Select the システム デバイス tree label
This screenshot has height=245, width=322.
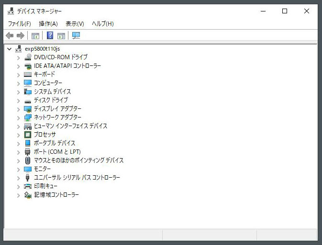pyautogui.click(x=52, y=91)
